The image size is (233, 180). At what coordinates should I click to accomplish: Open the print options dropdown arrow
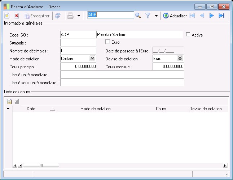(x=79, y=16)
